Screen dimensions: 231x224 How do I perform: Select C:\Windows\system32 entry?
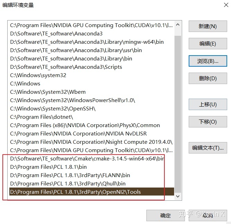click(x=92, y=75)
